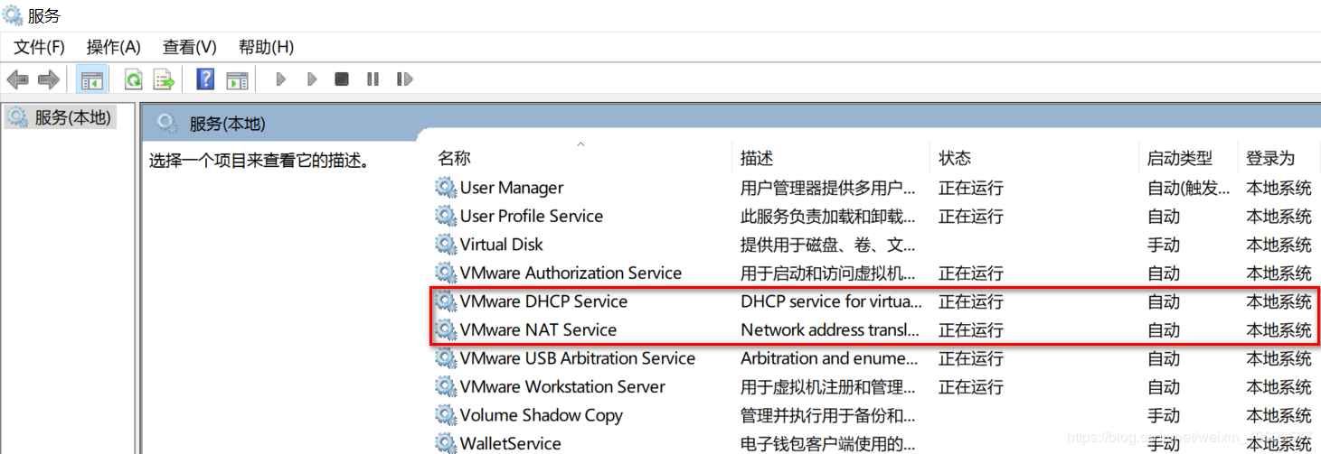The width and height of the screenshot is (1321, 454).
Task: Open Help via the blue question-mark icon
Action: tap(205, 79)
